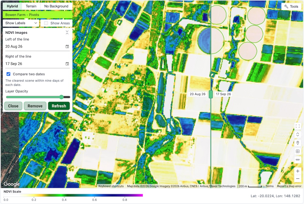304x204 pixels.
Task: Click the Google logo on map
Action: [x=12, y=184]
